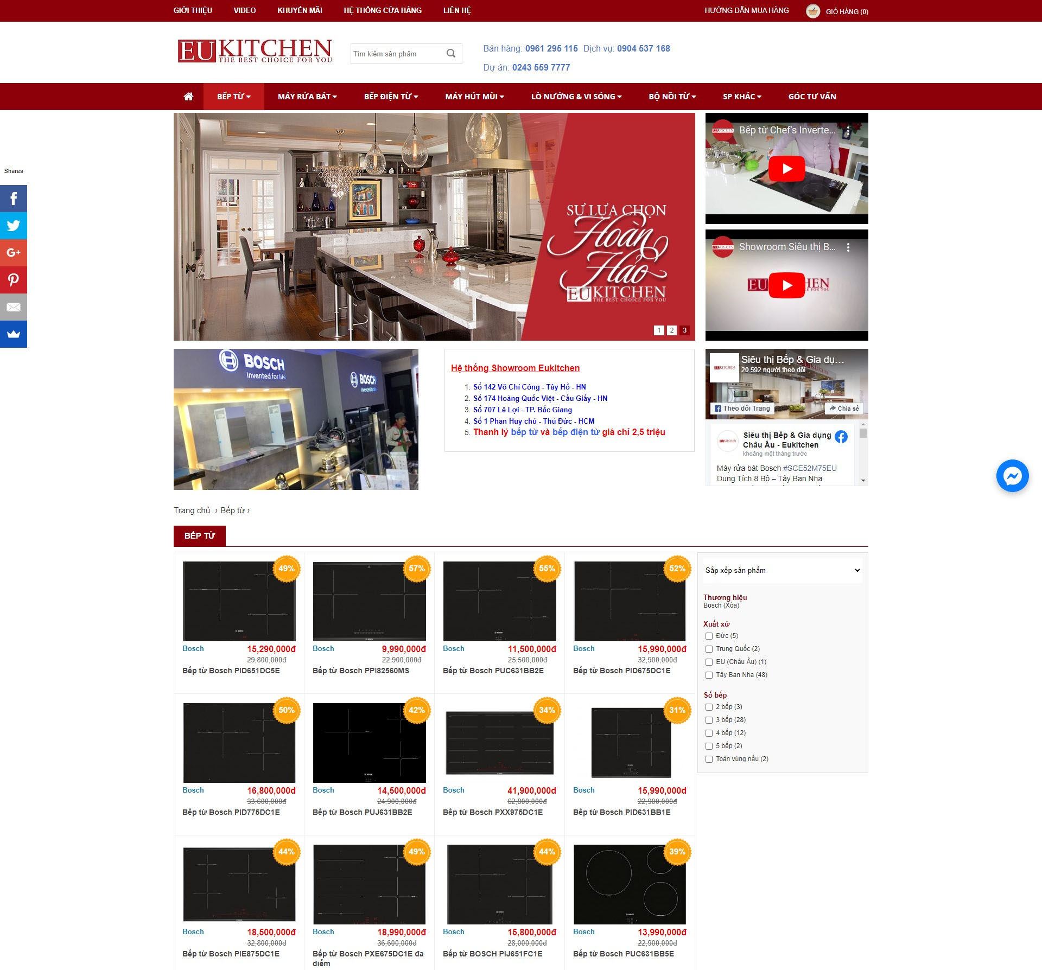Click the search magnifier icon
The height and width of the screenshot is (970, 1042).
coord(450,53)
